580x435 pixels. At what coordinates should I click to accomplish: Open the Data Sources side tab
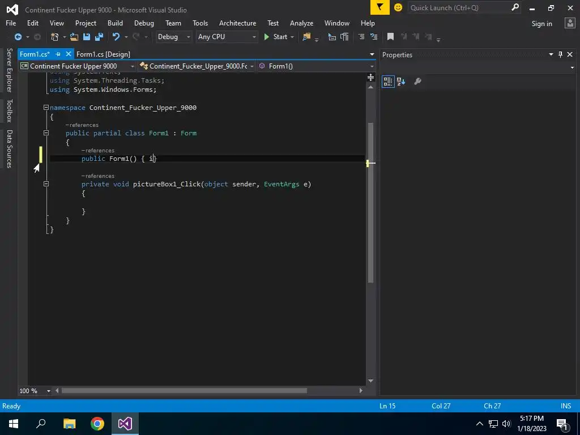pyautogui.click(x=9, y=149)
